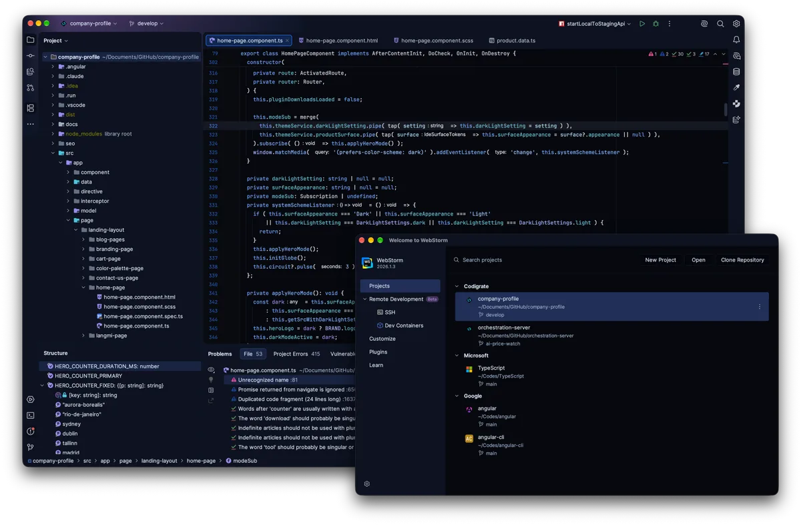Image resolution: width=801 pixels, height=525 pixels.
Task: Open the Git tool window icon at bottom left
Action: pyautogui.click(x=30, y=448)
